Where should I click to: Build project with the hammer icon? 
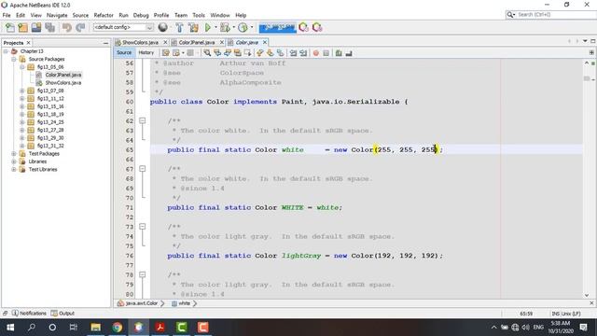tap(179, 27)
